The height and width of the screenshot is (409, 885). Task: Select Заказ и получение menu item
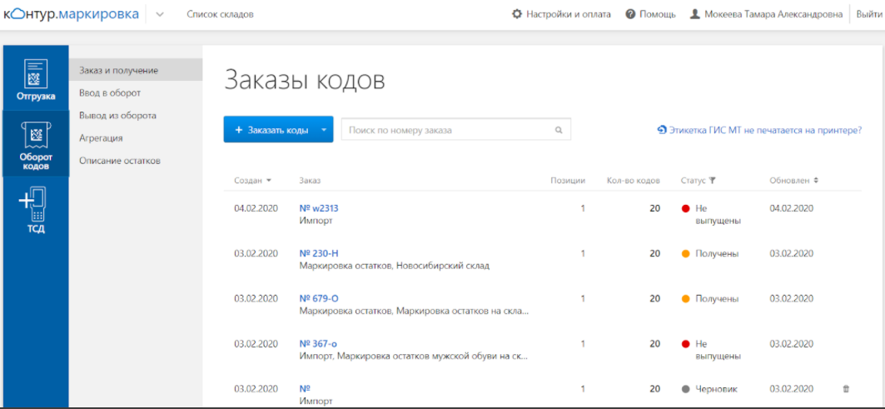136,70
